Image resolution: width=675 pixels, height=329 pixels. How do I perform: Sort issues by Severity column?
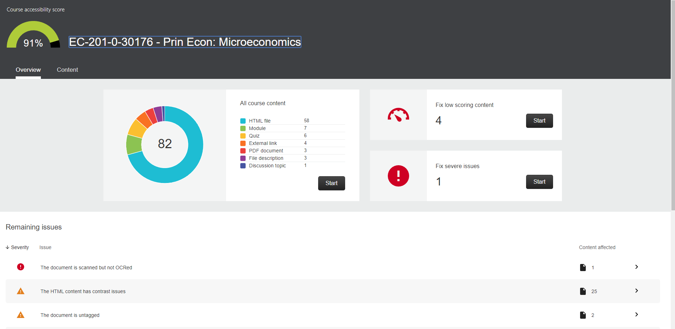17,247
